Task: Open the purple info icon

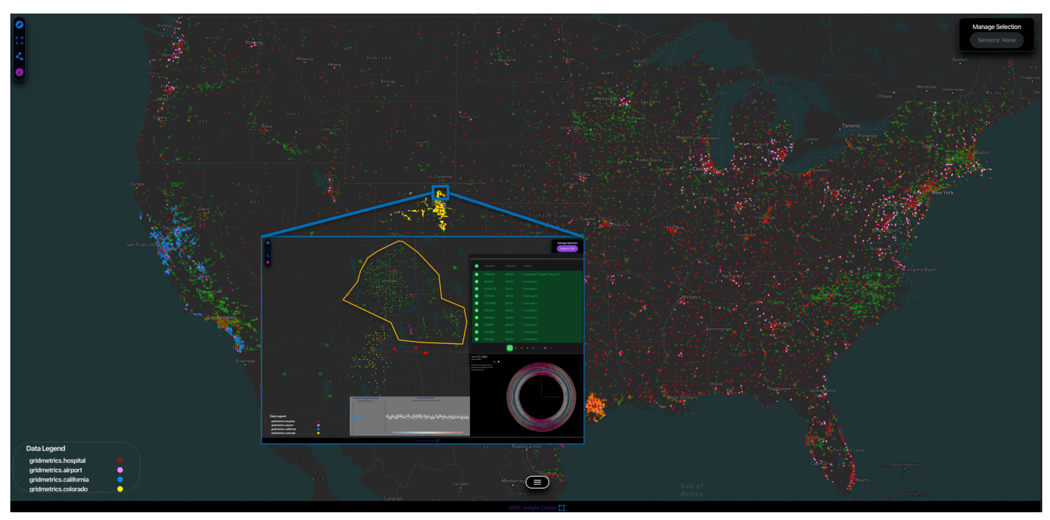Action: [x=19, y=72]
